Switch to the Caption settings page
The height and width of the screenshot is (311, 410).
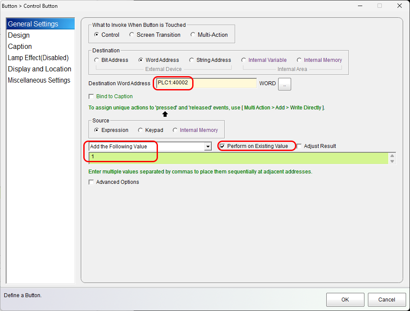[20, 46]
